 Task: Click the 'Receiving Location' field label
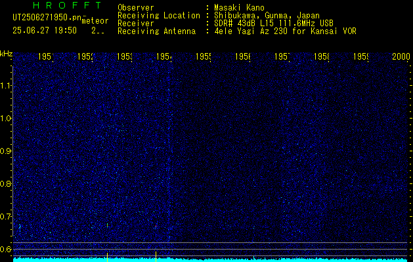point(159,16)
